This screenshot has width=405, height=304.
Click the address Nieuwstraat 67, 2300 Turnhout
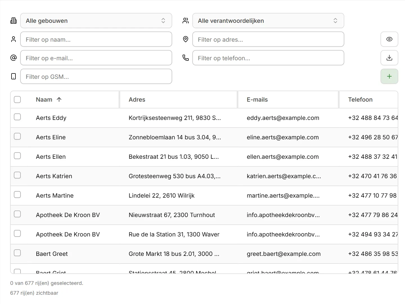pos(172,215)
